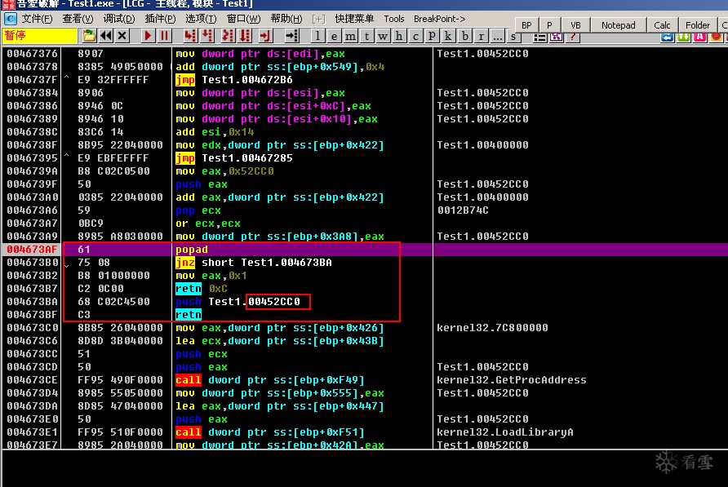The height and width of the screenshot is (487, 728).
Task: Click the X close program icon
Action: pyautogui.click(x=122, y=36)
